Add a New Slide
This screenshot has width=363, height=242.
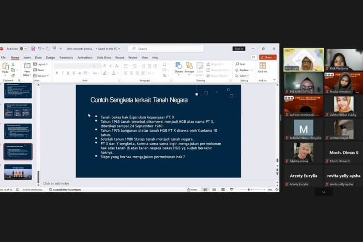pos(27,69)
